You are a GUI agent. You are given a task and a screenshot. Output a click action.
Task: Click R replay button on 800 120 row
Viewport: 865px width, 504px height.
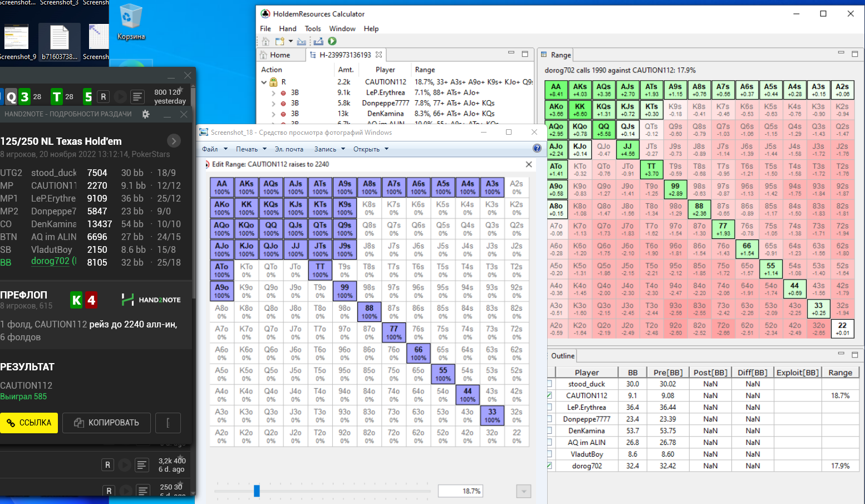point(103,97)
